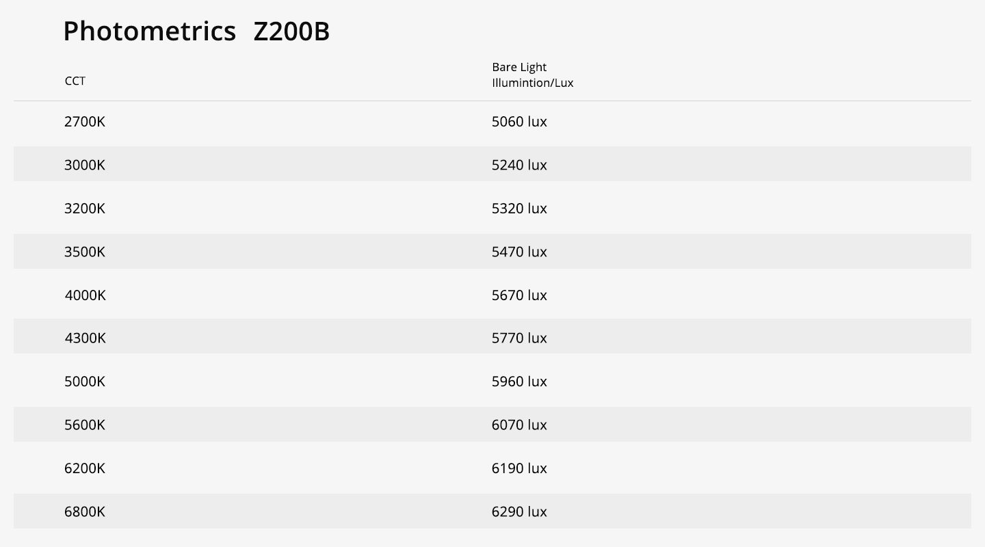Click the 6070 lux cell
Image resolution: width=985 pixels, height=547 pixels.
click(519, 425)
